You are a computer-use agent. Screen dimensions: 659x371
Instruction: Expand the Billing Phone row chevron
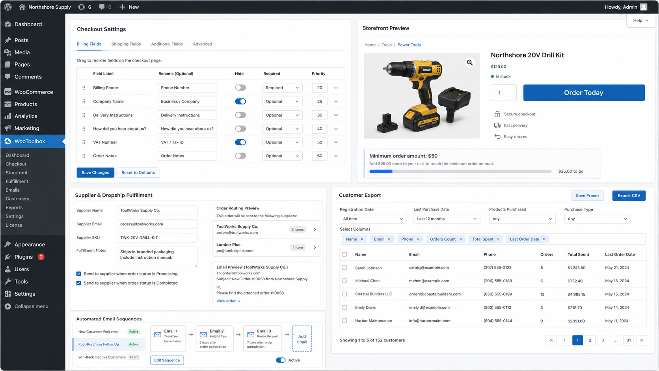click(x=336, y=88)
